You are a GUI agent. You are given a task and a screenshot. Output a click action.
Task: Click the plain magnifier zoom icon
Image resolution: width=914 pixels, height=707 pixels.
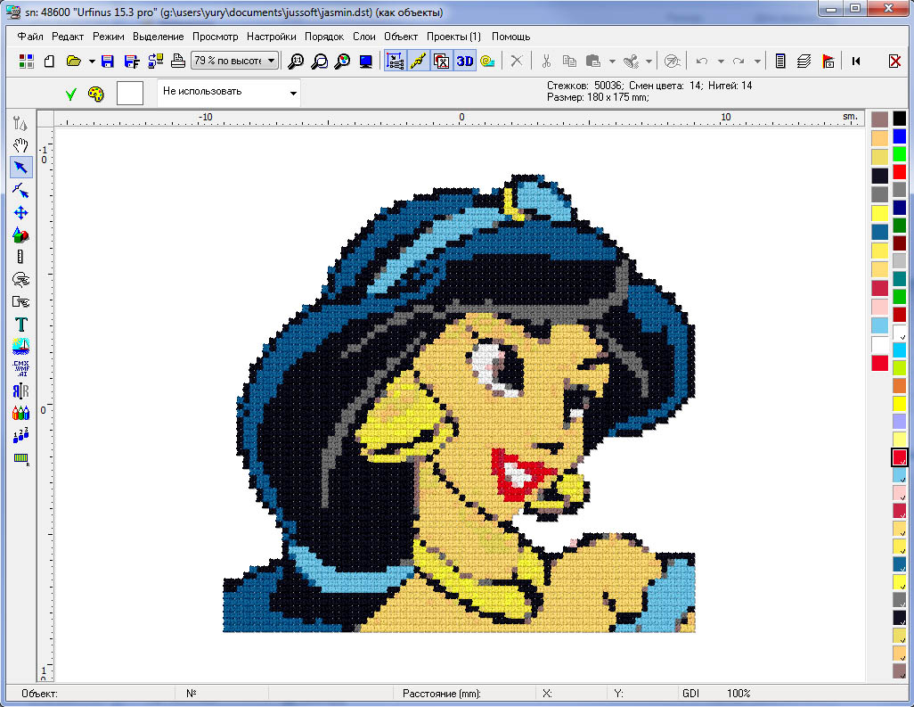pyautogui.click(x=320, y=61)
